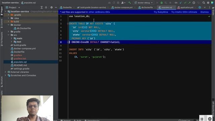Click the green Debug bug icon
This screenshot has width=215, height=121.
tap(162, 3)
